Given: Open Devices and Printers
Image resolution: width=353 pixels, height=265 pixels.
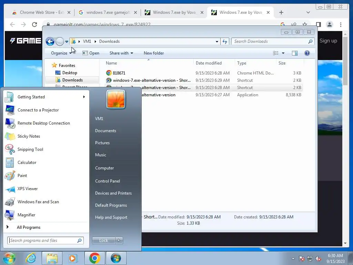Looking at the screenshot, I should [x=113, y=193].
